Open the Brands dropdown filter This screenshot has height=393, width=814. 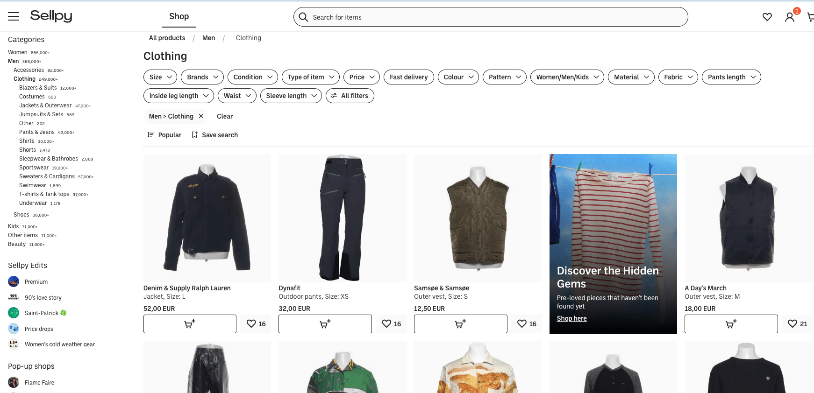tap(203, 77)
